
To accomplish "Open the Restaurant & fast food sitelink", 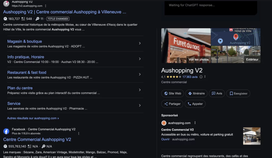I will coord(27,72).
